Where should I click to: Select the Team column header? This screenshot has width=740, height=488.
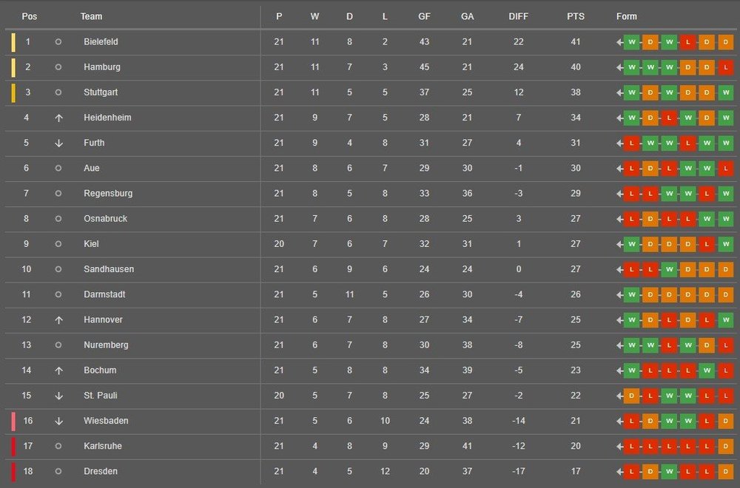91,16
